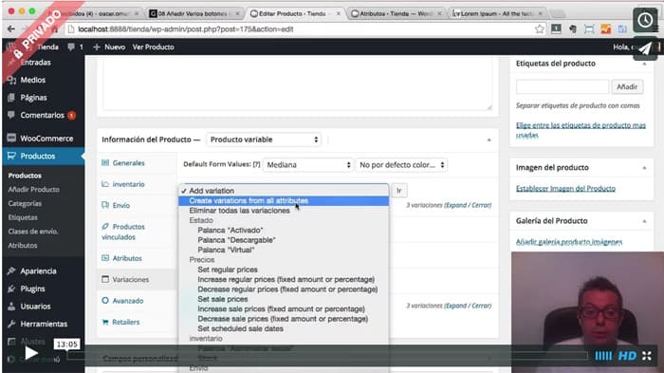This screenshot has height=373, width=664.
Task: Click the video progress bar
Action: tap(327, 355)
